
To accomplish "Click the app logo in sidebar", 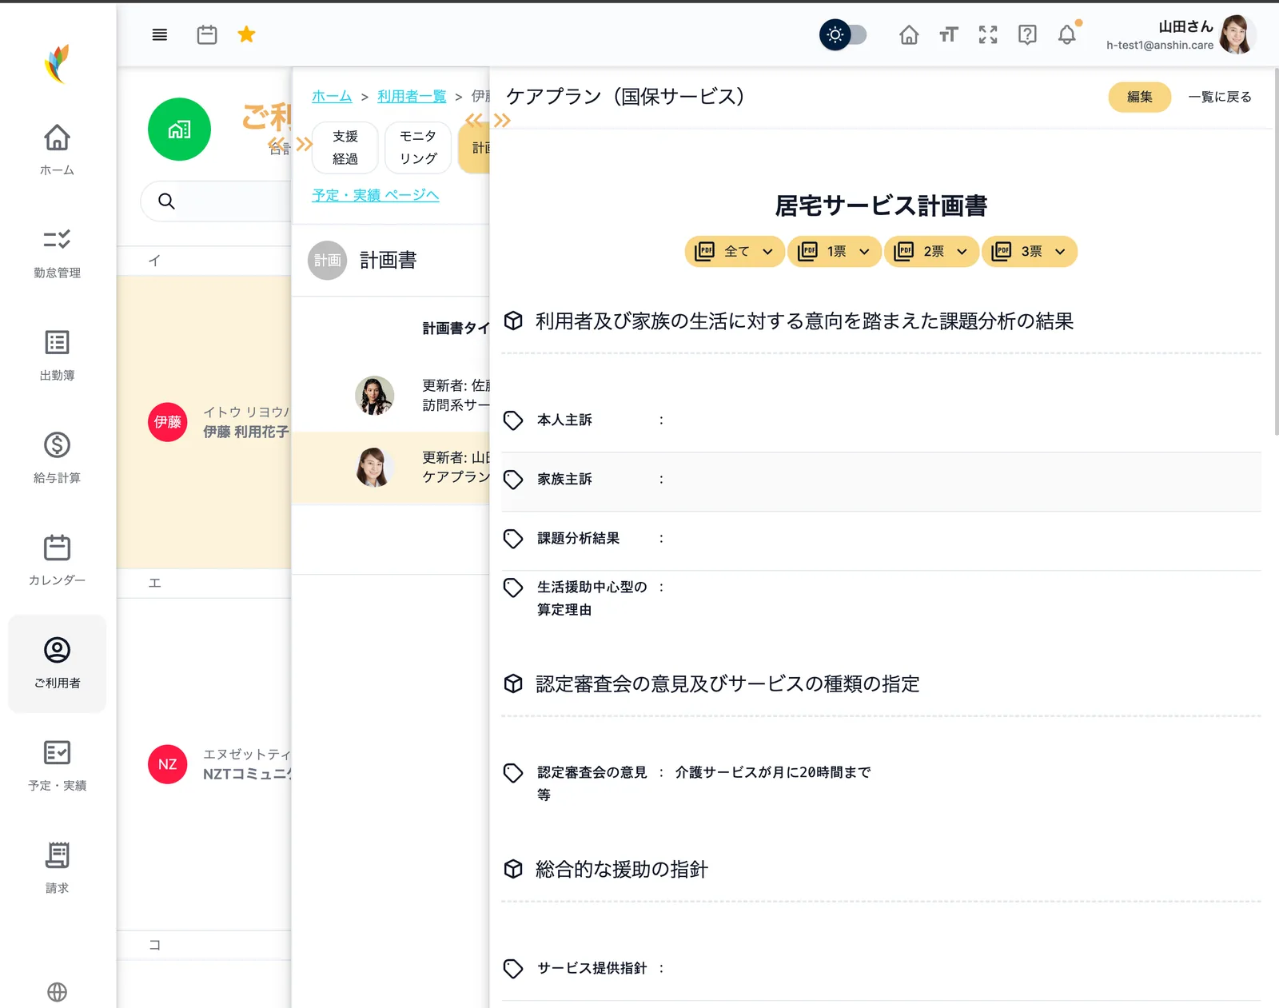I will [x=58, y=63].
